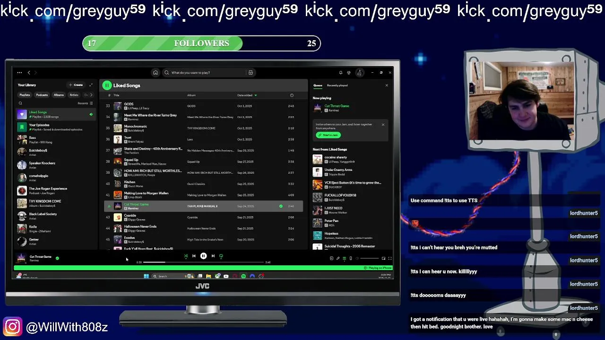Switch to the Queue tab
Screen dimensions: 605x340
point(318,85)
